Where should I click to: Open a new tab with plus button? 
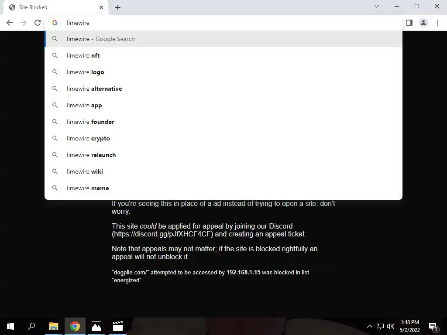[118, 7]
